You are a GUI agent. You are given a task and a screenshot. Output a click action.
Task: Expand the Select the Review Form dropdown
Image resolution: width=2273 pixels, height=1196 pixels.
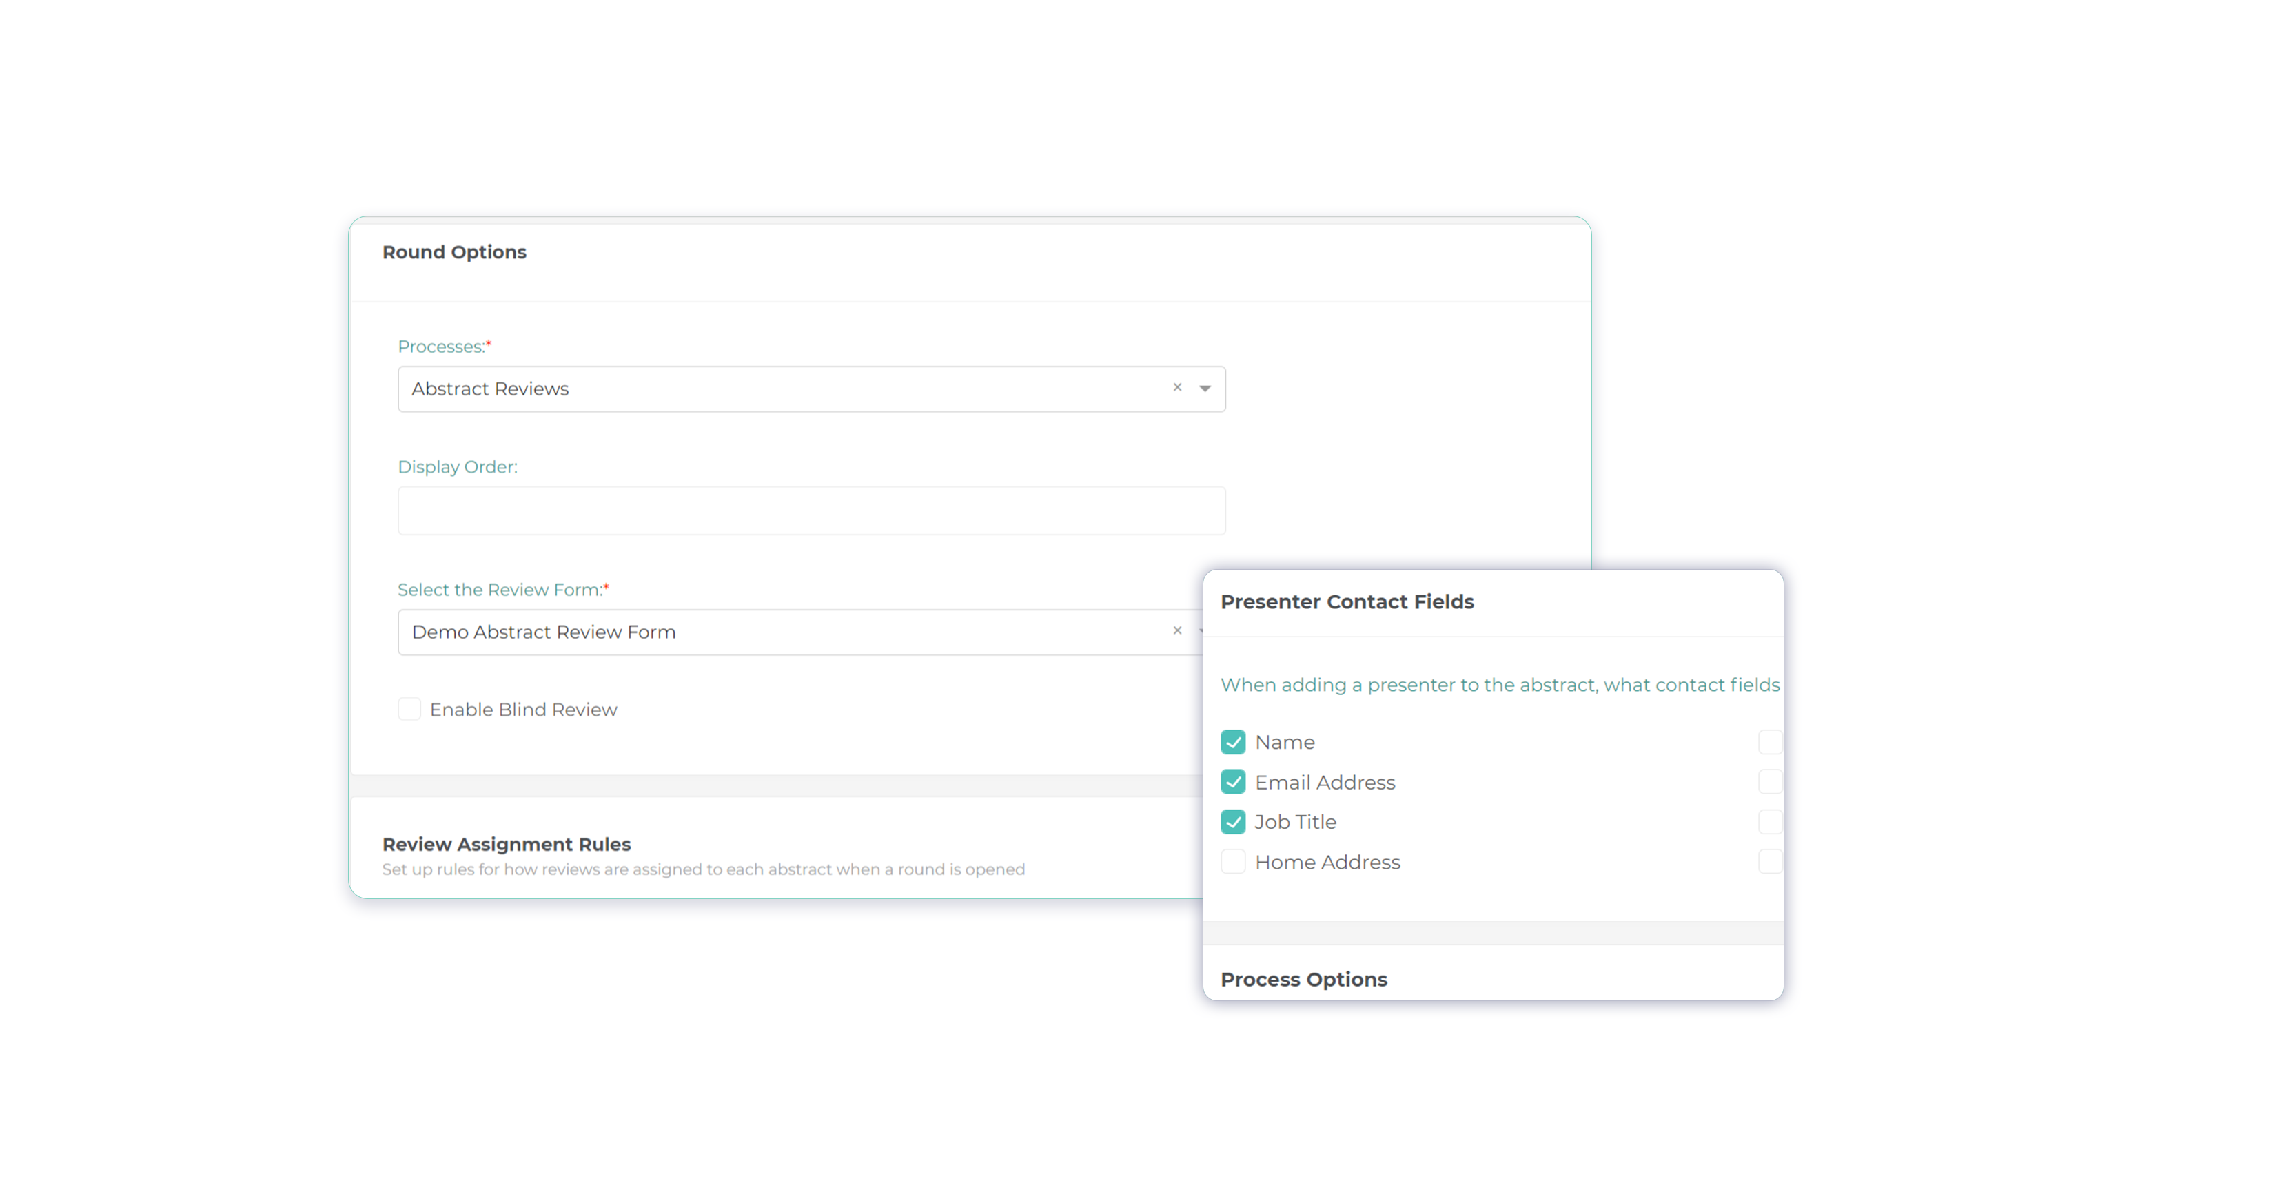pyautogui.click(x=1202, y=632)
